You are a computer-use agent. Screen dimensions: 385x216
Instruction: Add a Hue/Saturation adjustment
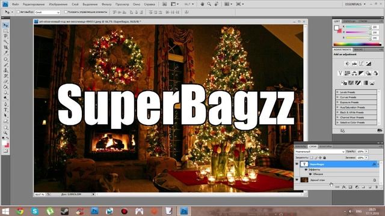pos(347,73)
